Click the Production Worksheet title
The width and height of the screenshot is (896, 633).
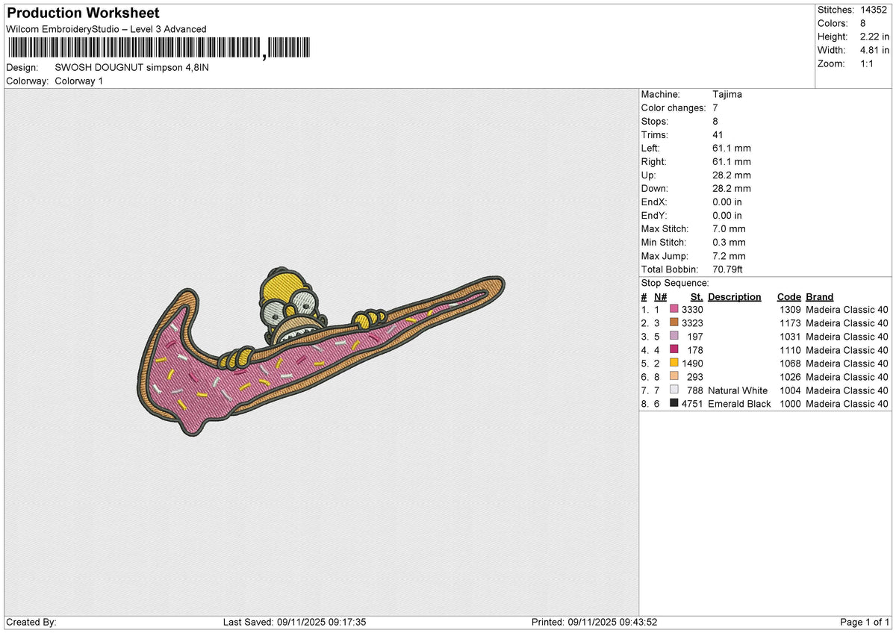pos(82,13)
